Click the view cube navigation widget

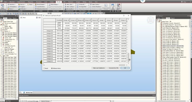click(x=151, y=20)
